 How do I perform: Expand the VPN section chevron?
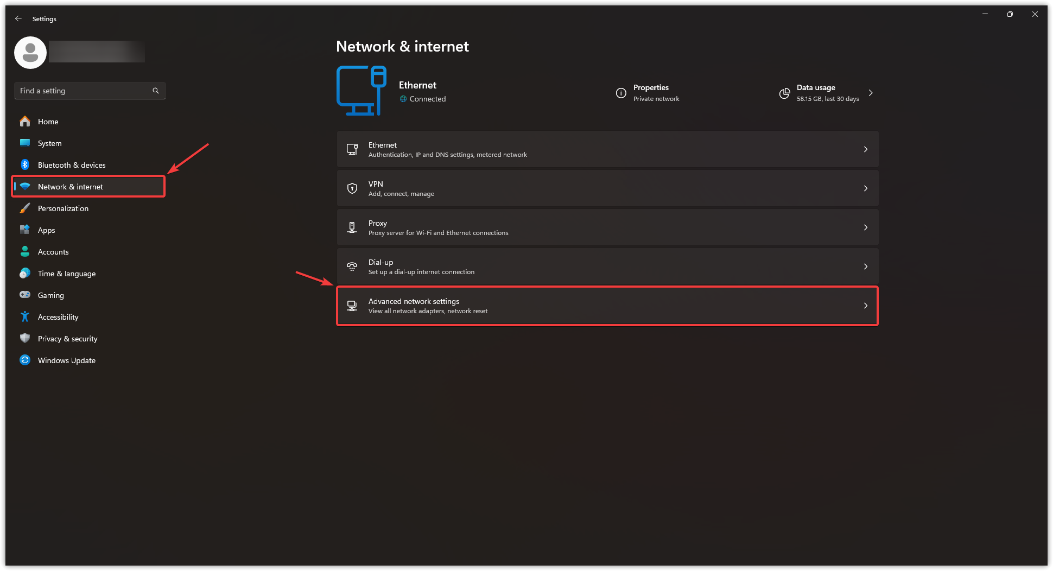[866, 188]
